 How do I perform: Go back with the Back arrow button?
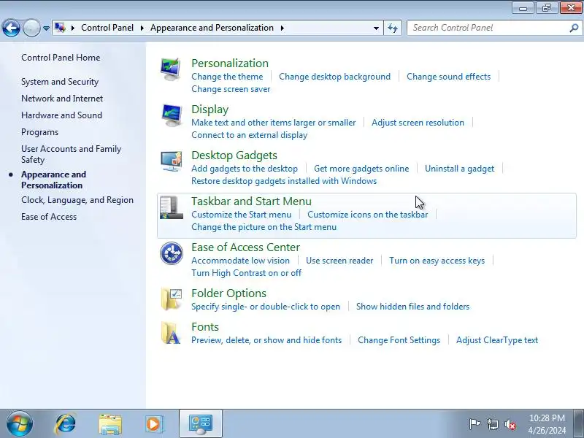[11, 28]
